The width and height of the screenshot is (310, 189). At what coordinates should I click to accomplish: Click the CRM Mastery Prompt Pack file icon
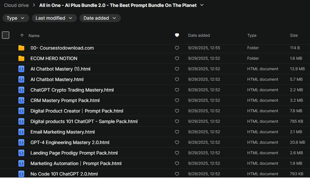pos(21,100)
